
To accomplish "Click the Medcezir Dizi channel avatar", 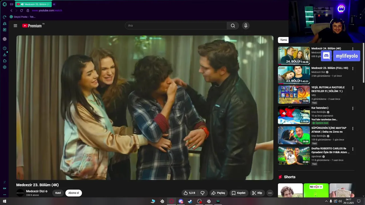I will coord(20,193).
